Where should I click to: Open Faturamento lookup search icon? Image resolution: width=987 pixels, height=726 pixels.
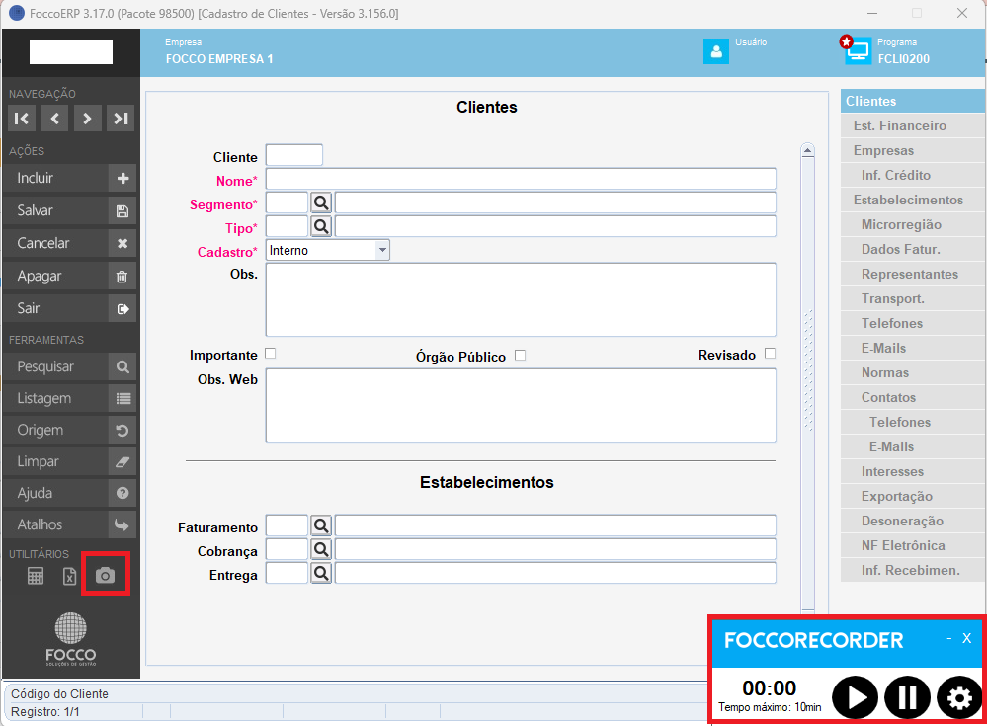click(321, 525)
